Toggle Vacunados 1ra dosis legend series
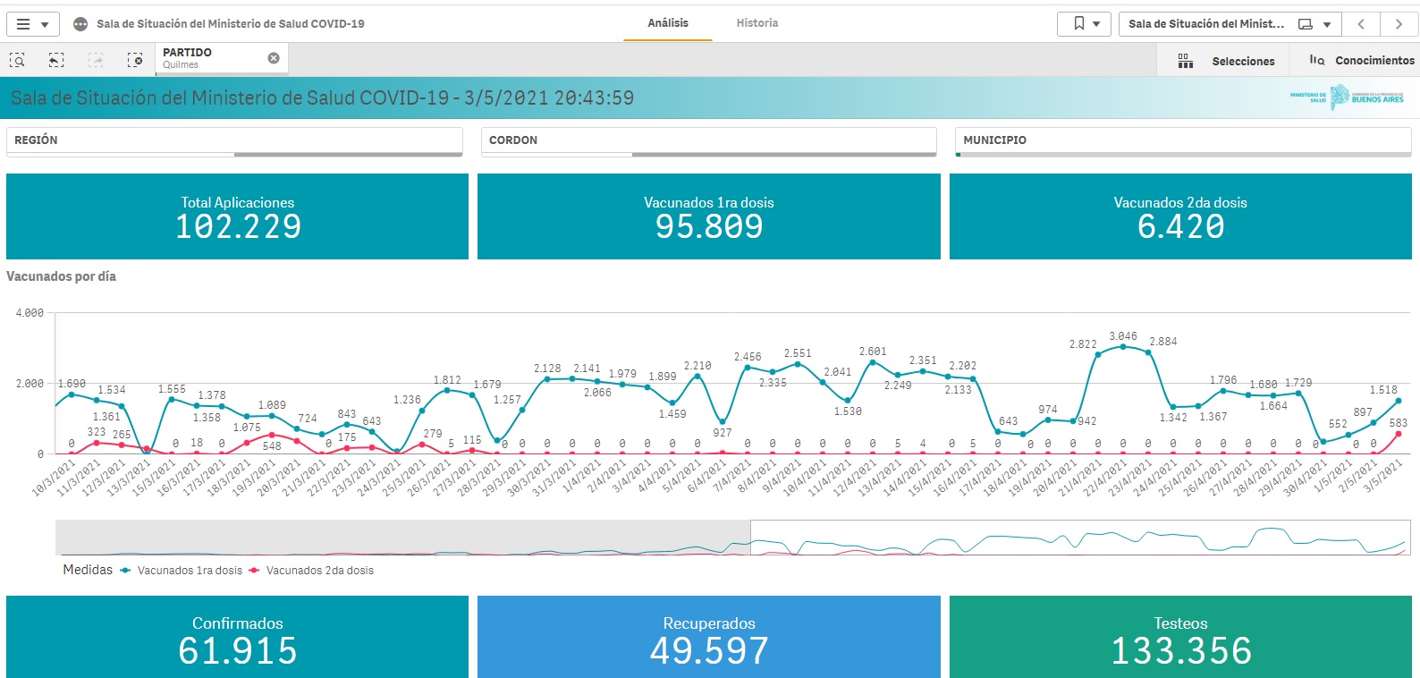The image size is (1420, 678). coord(189,571)
